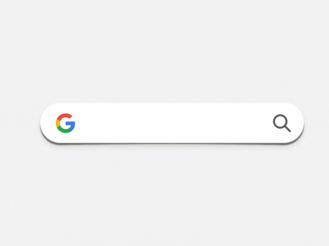Focus the Google search text field

pos(172,123)
